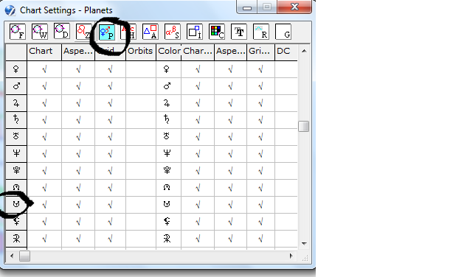This screenshot has width=453, height=277.
Task: Open the I settings toolbar icon
Action: pos(195,32)
